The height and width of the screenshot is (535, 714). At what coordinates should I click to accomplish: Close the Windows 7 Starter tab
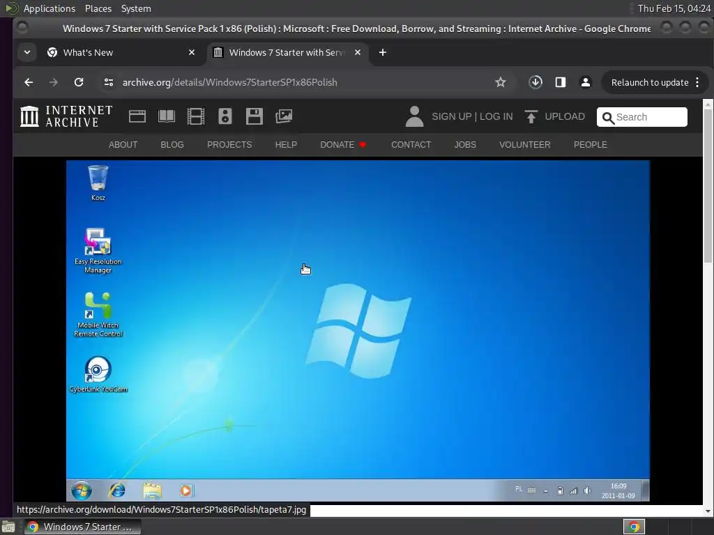tap(358, 52)
